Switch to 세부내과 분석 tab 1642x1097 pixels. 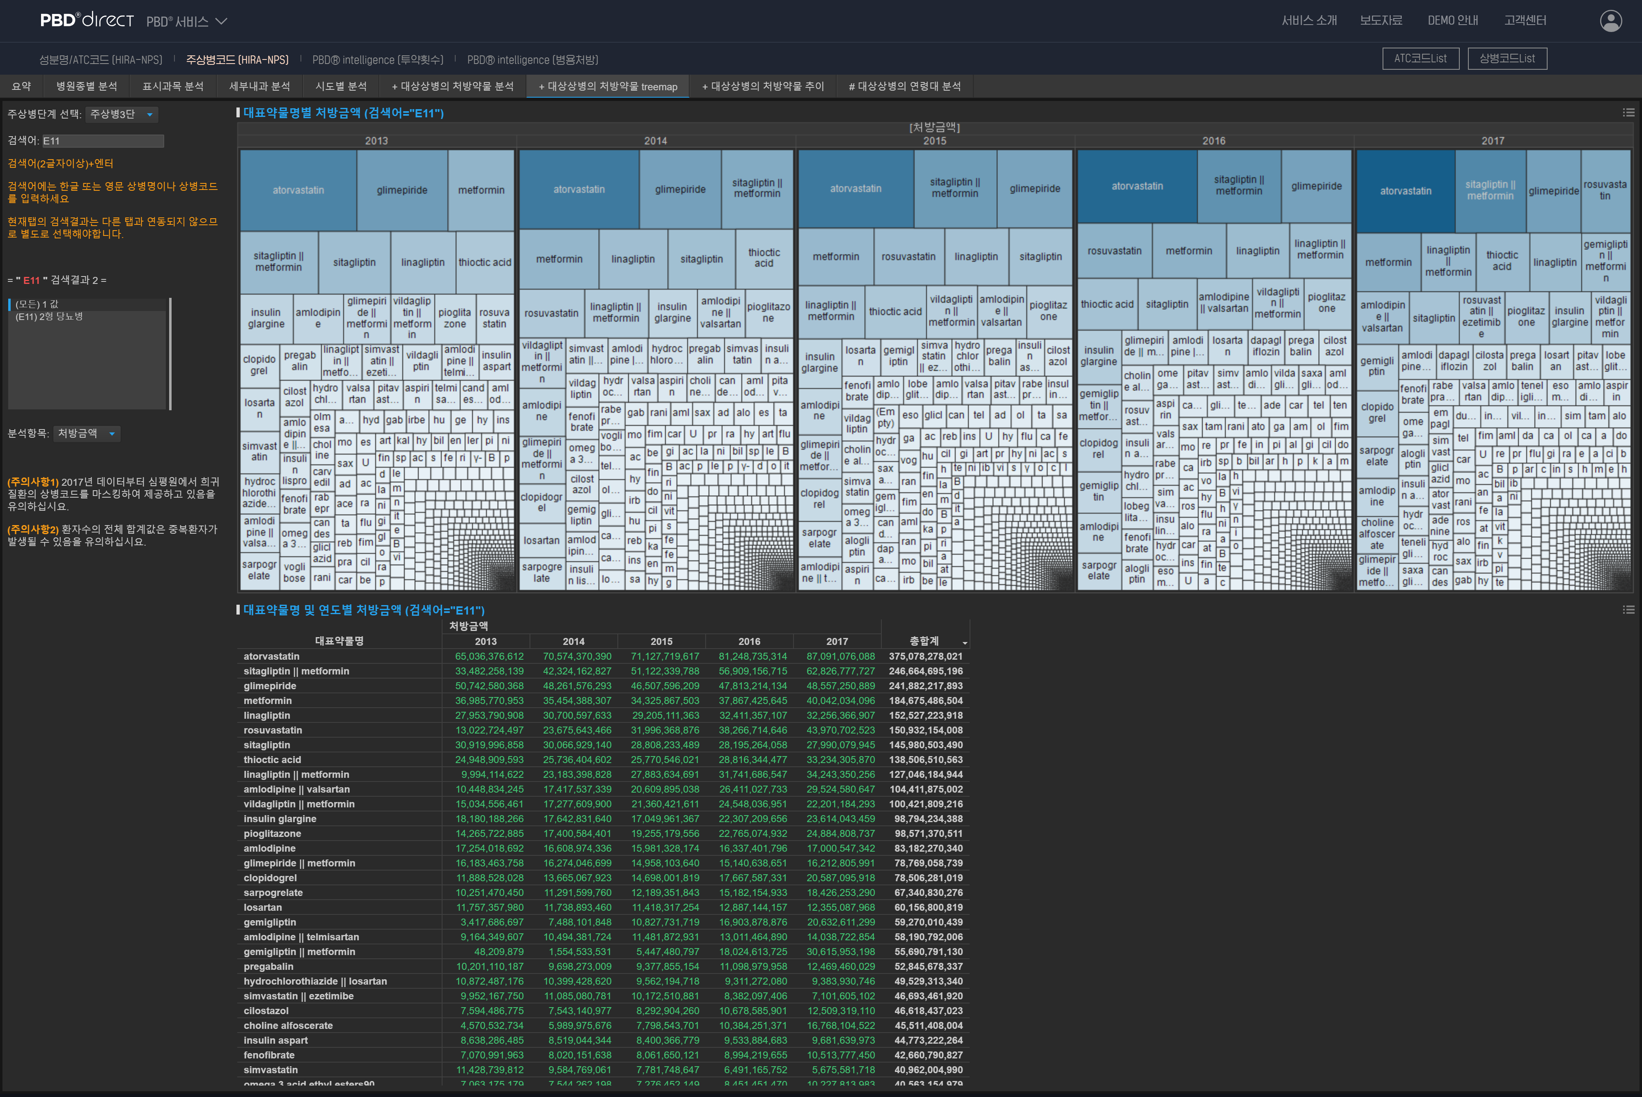[x=260, y=86]
